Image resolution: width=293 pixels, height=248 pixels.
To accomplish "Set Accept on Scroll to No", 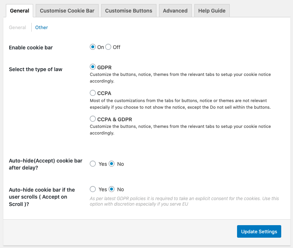I will click(x=112, y=189).
